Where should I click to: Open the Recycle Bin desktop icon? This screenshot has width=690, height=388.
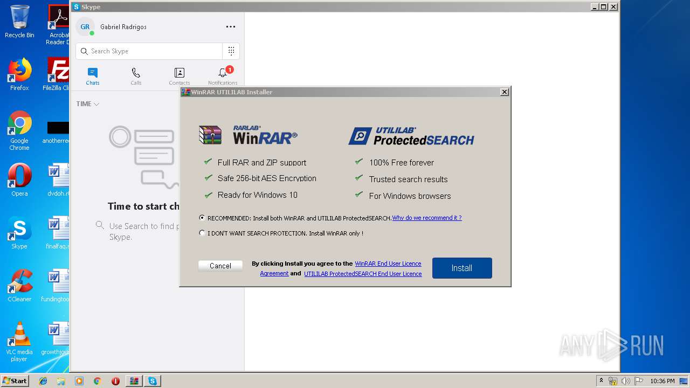[x=19, y=22]
